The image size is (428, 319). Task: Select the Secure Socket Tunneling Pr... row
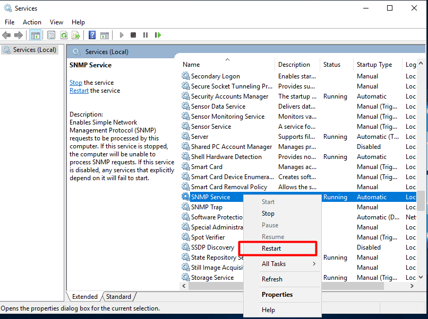[x=298, y=86]
